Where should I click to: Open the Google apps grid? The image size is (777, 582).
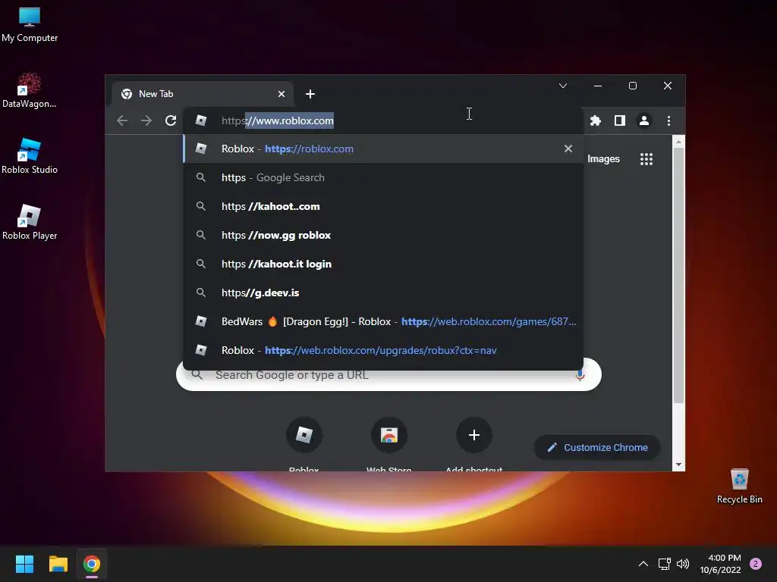pyautogui.click(x=646, y=159)
